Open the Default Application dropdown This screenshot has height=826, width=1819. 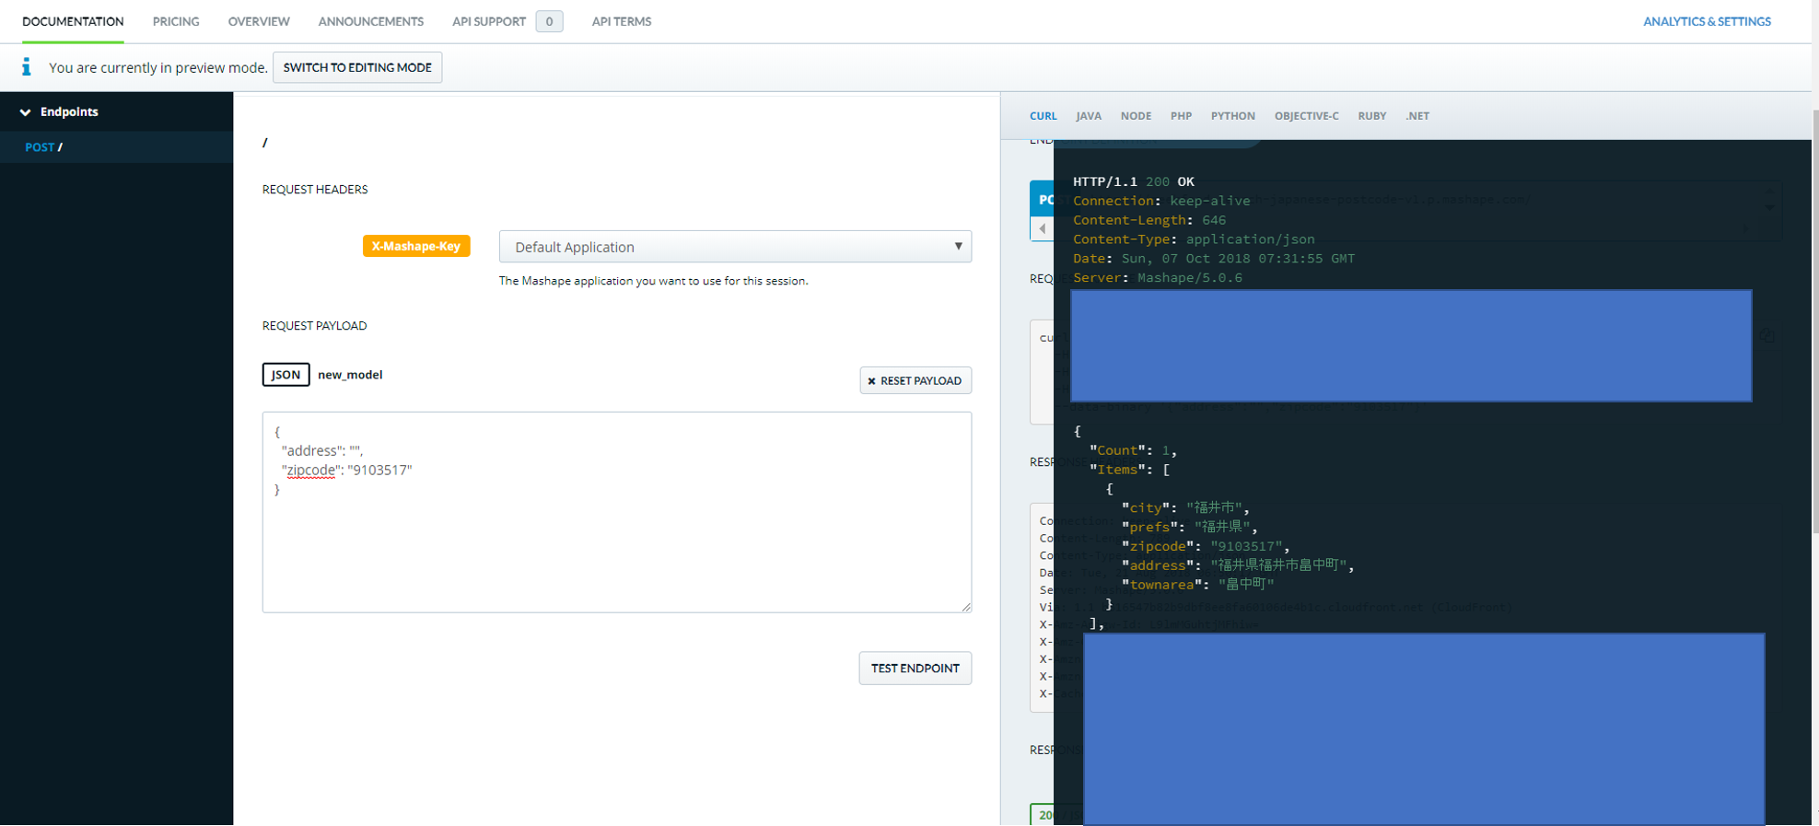(734, 247)
